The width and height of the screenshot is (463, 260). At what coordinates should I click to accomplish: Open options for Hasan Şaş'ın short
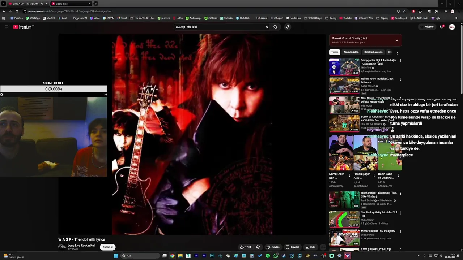374,175
